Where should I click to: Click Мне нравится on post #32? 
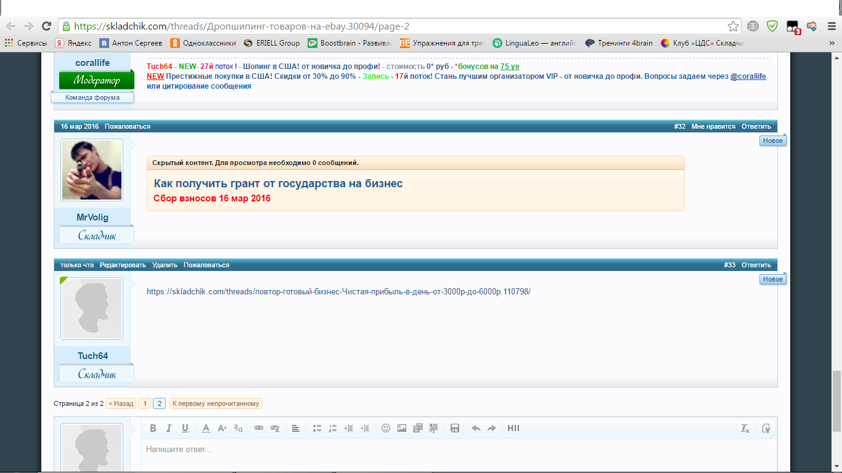click(713, 126)
